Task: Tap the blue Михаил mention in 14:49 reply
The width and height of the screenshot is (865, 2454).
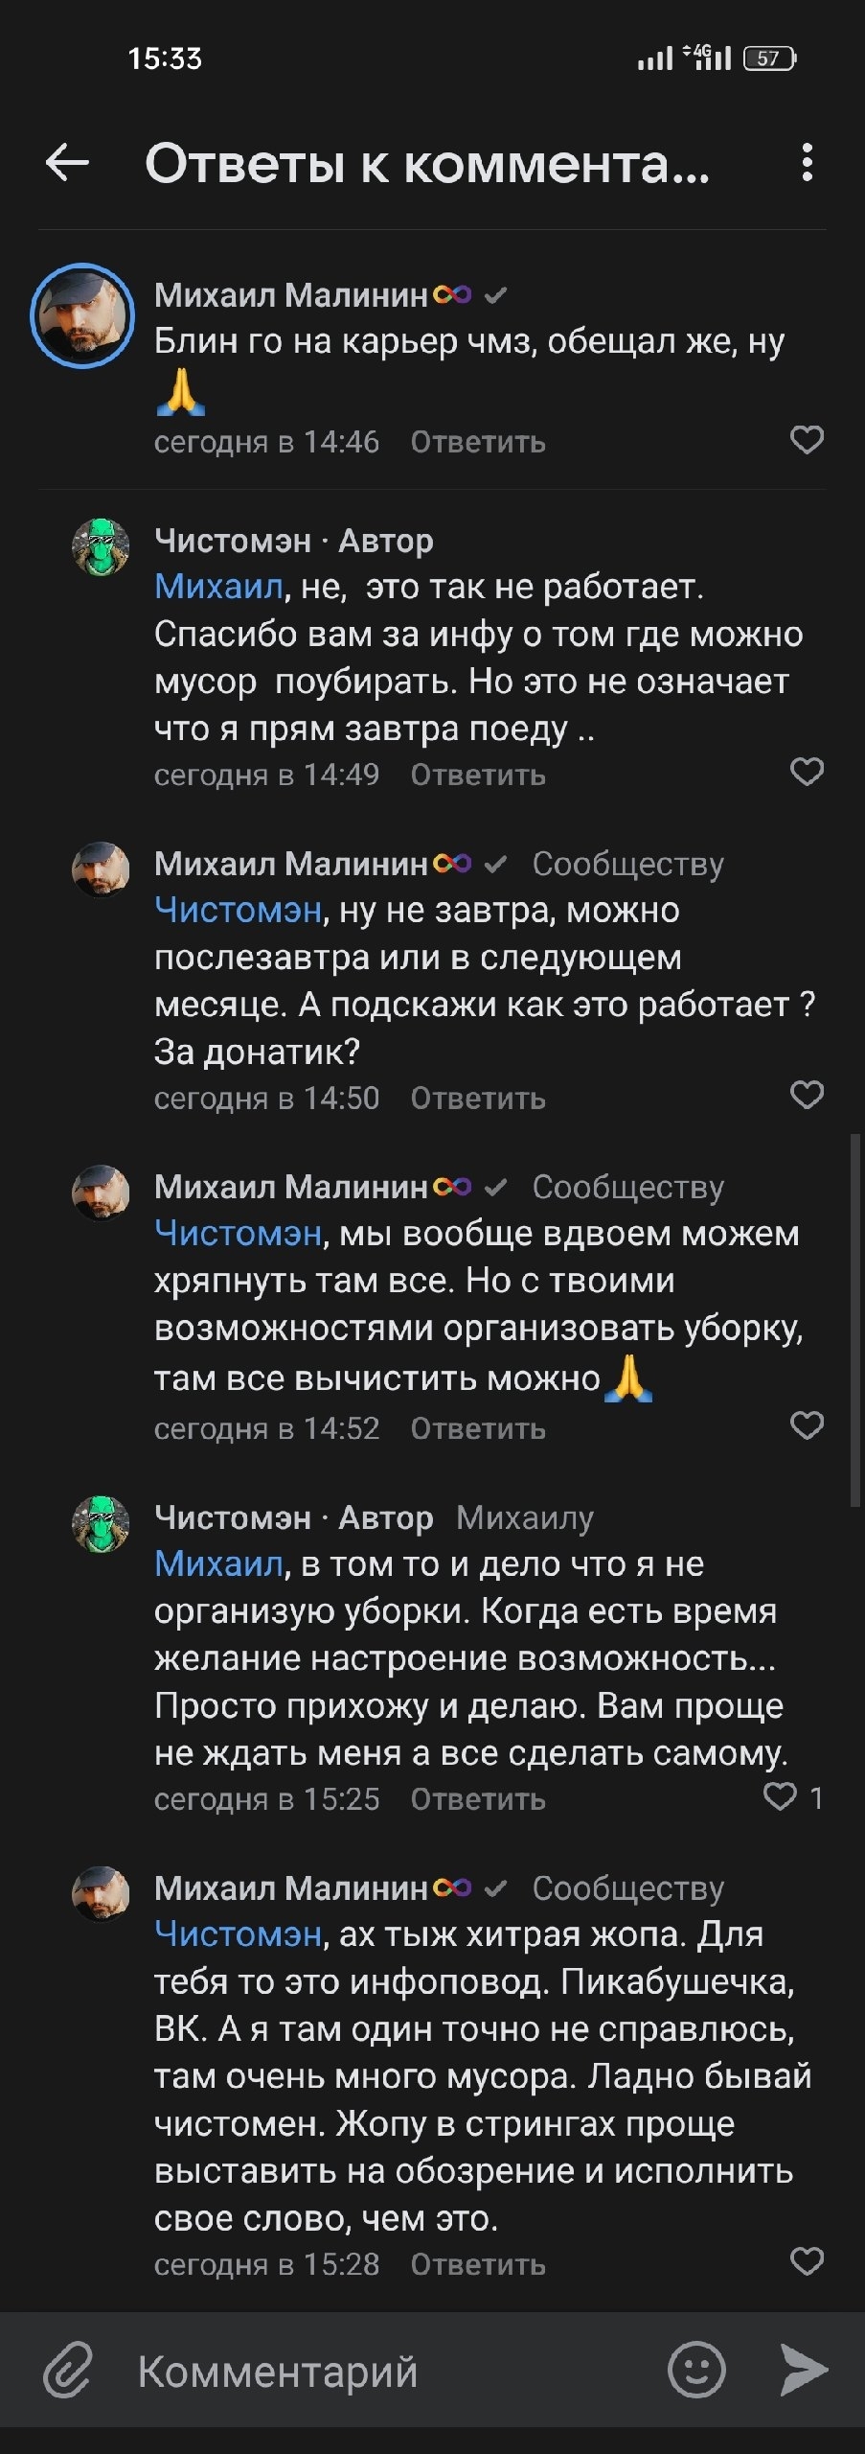Action: 218,587
